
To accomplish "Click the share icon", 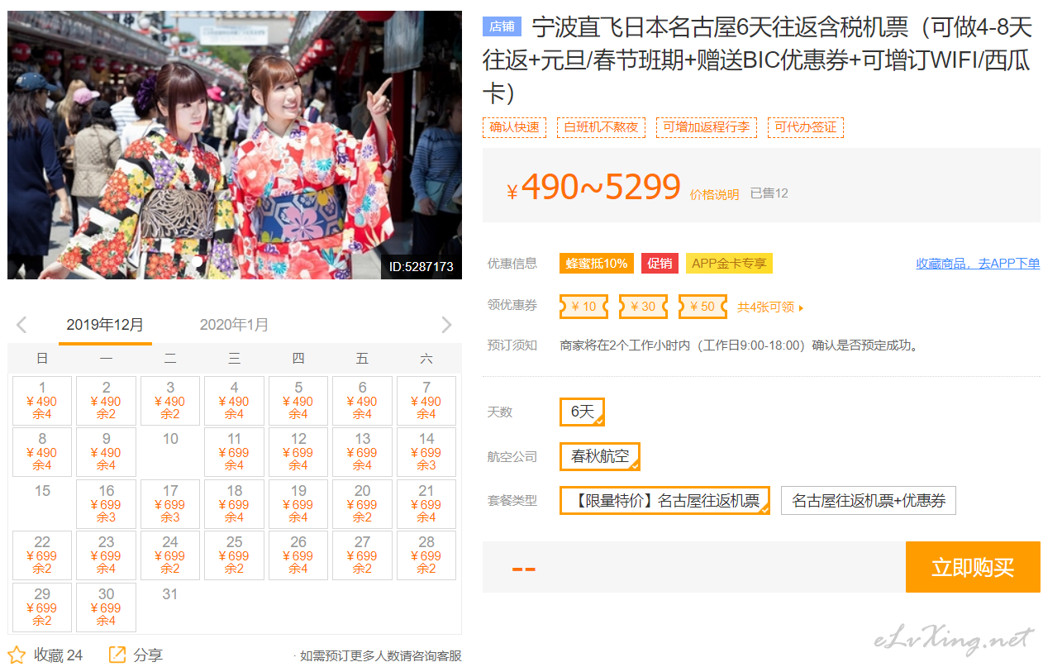I will point(117,655).
